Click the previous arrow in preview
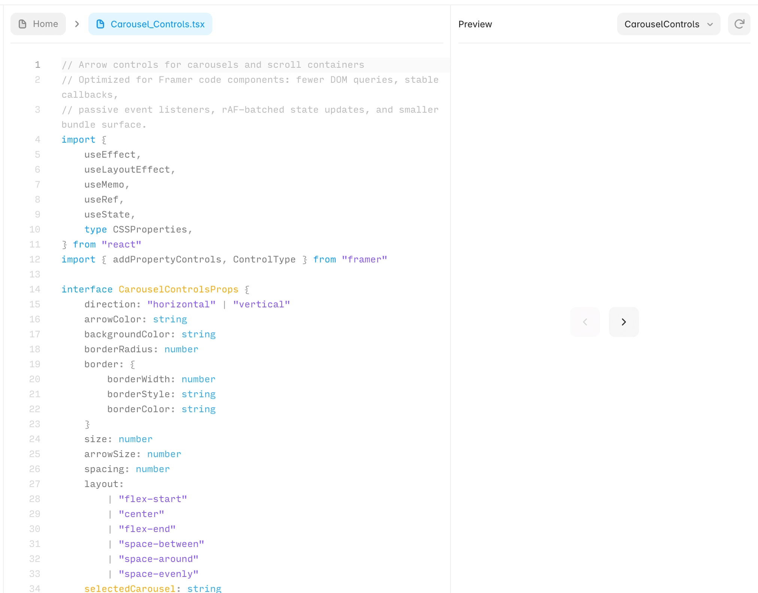Viewport: 758px width, 593px height. coord(585,322)
